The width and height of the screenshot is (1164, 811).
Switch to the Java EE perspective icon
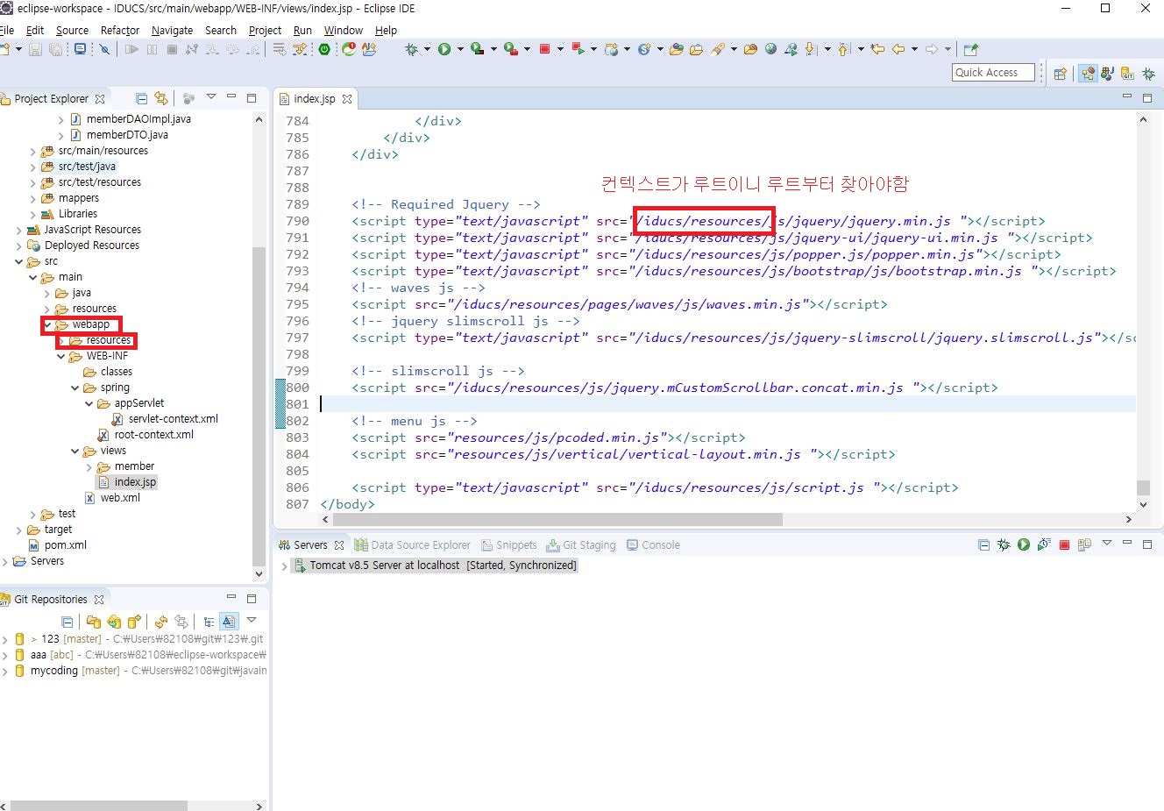coord(1088,74)
